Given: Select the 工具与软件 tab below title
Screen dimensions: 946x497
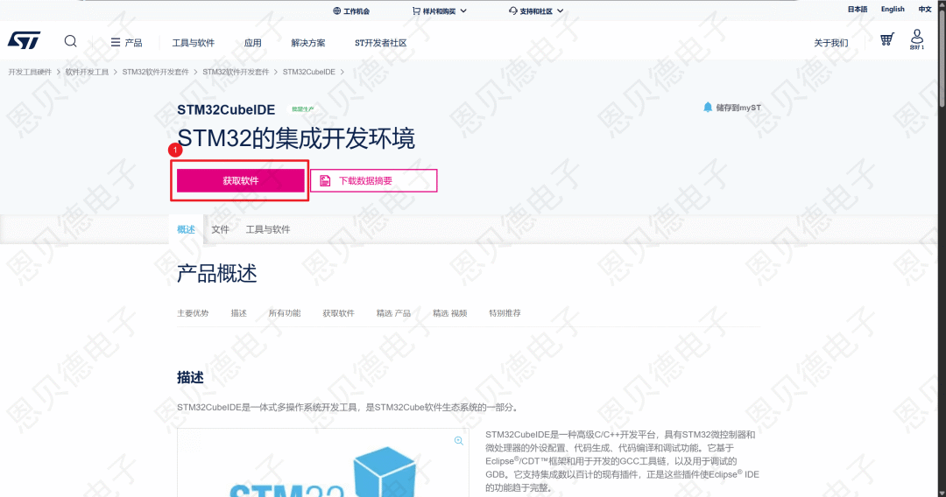Looking at the screenshot, I should 268,229.
